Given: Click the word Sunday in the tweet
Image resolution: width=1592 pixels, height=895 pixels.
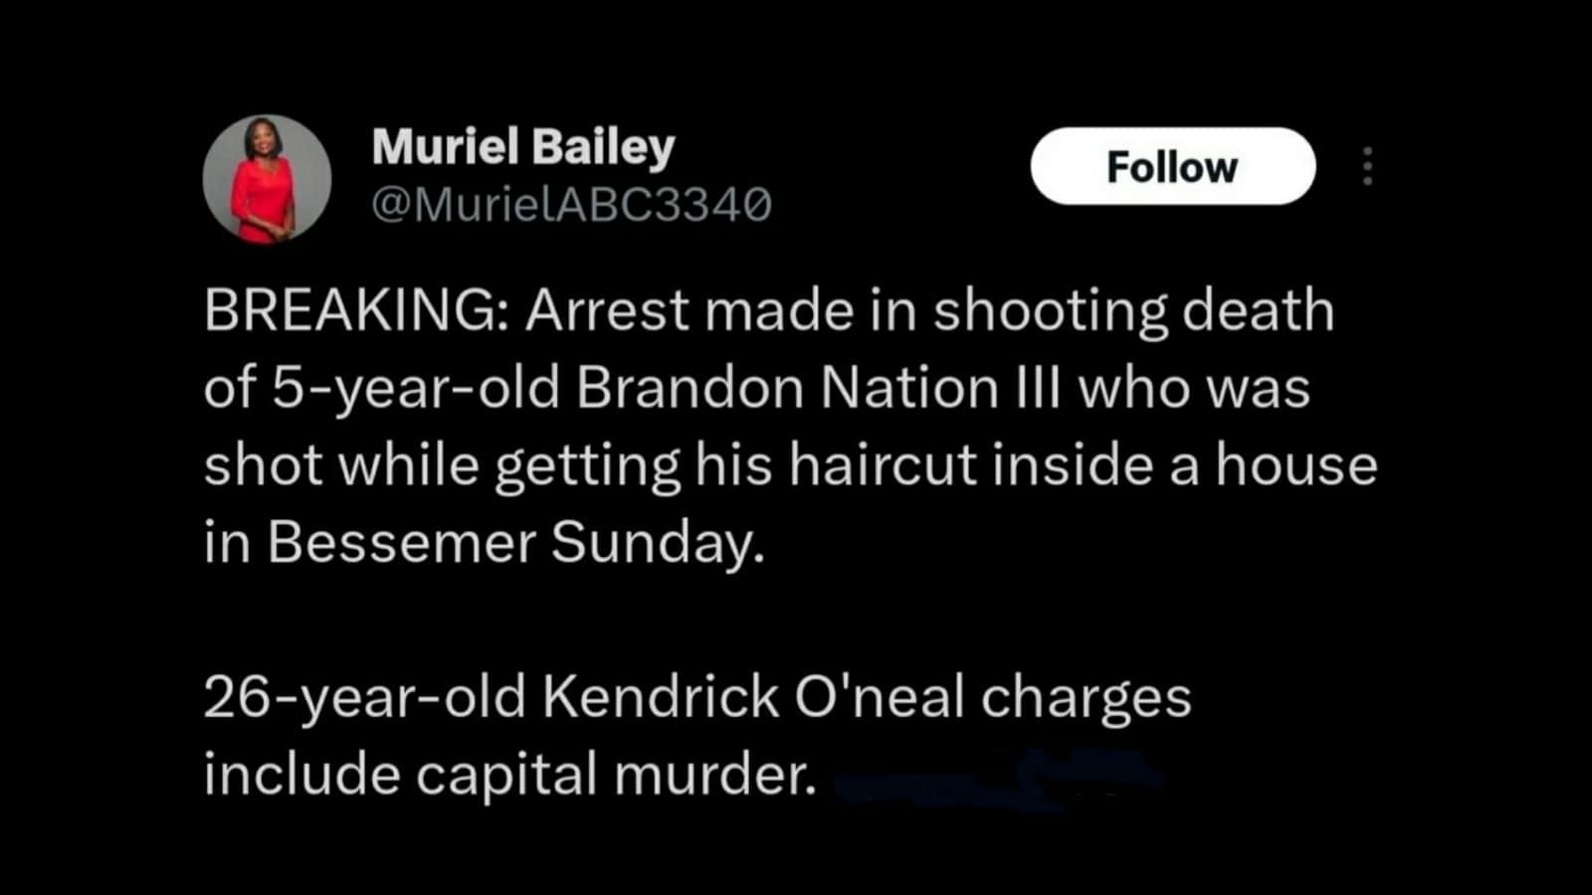Looking at the screenshot, I should [x=657, y=543].
